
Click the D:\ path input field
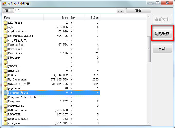[x=65, y=11]
